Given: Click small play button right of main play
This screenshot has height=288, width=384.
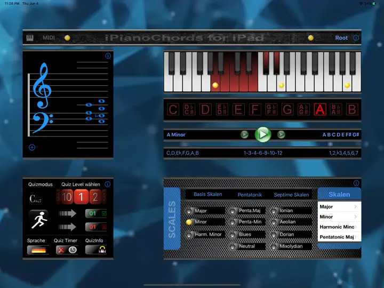Looking at the screenshot, I should click(x=281, y=134).
